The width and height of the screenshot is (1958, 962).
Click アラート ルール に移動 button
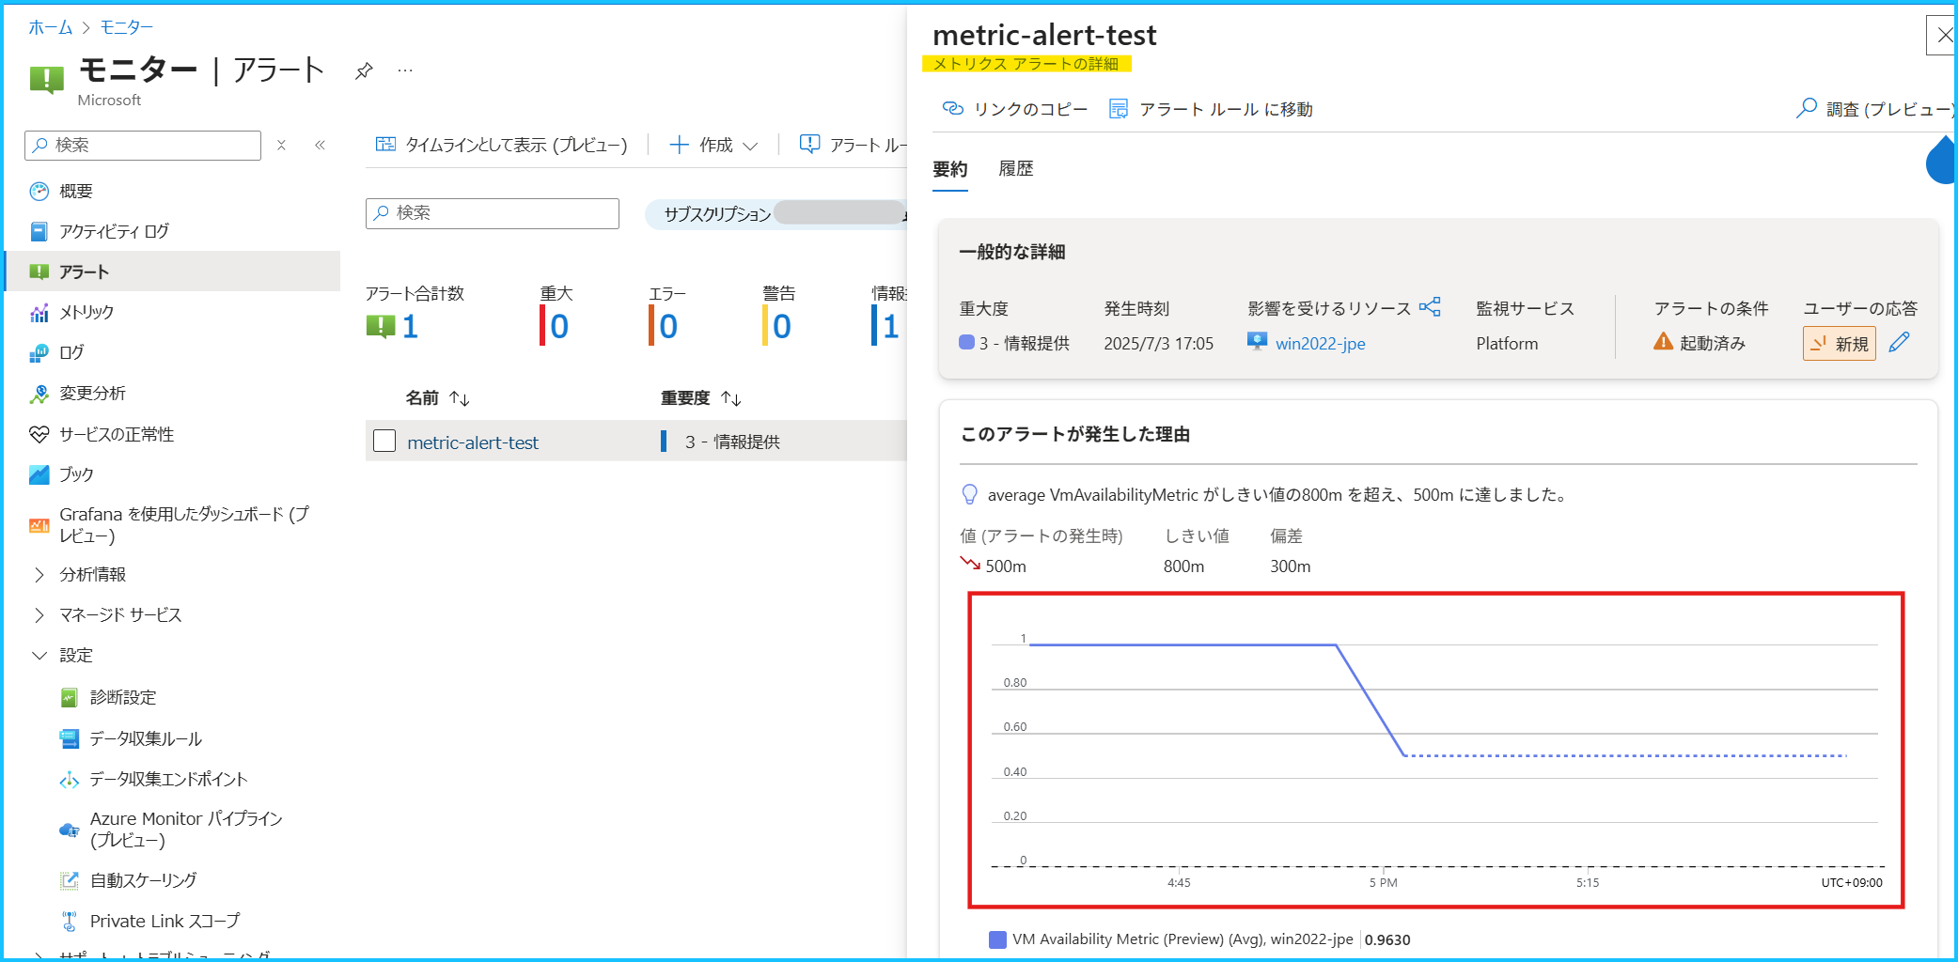1211,109
